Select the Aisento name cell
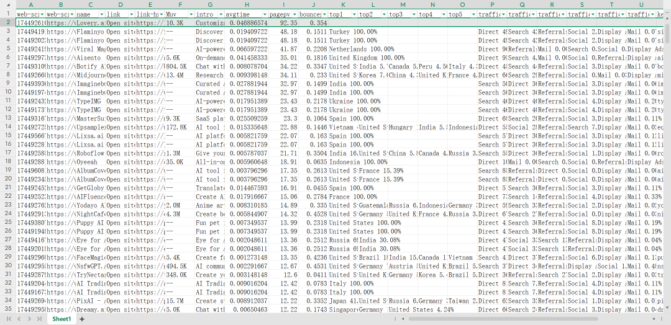This screenshot has width=671, height=325. tap(90, 58)
